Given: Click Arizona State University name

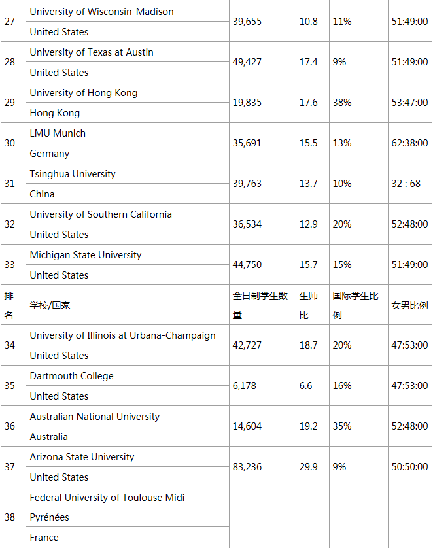Looking at the screenshot, I should (x=82, y=457).
